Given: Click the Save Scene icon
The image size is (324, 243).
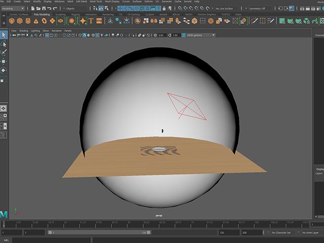Looking at the screenshot, I should coord(44,9).
